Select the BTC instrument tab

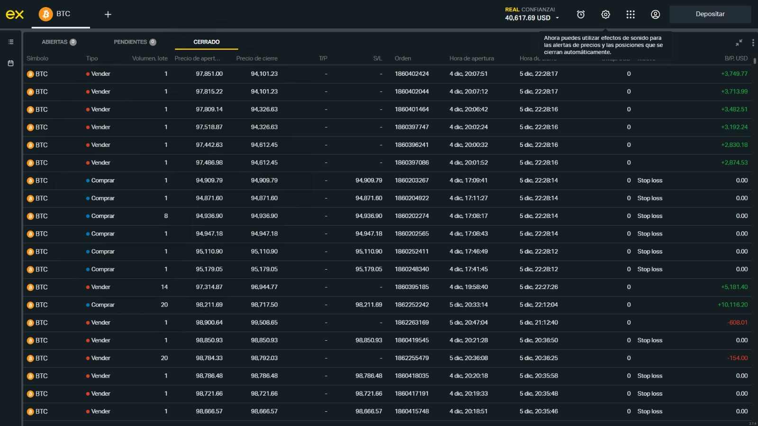coord(64,14)
